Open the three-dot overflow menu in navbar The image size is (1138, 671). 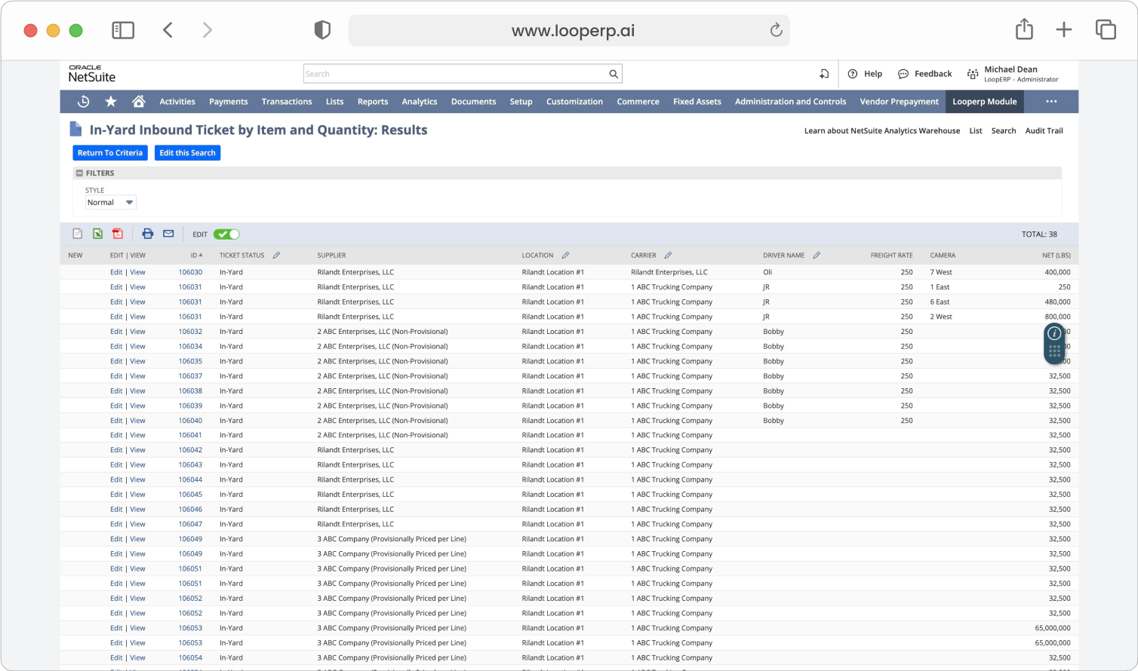tap(1051, 102)
